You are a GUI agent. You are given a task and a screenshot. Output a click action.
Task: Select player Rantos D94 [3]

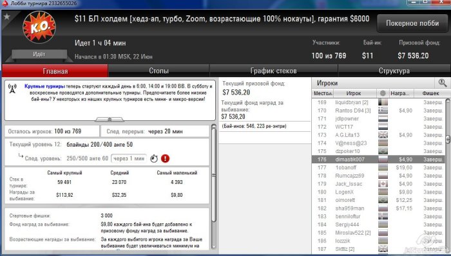point(353,111)
